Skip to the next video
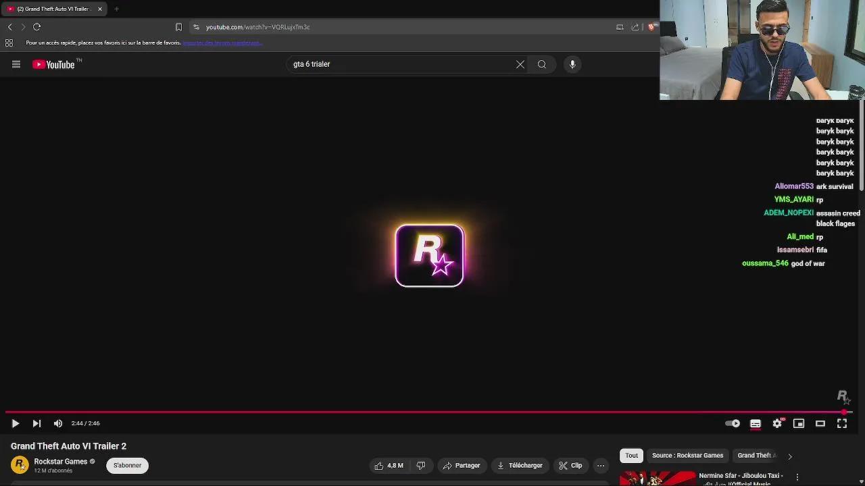The width and height of the screenshot is (865, 486). tap(36, 423)
